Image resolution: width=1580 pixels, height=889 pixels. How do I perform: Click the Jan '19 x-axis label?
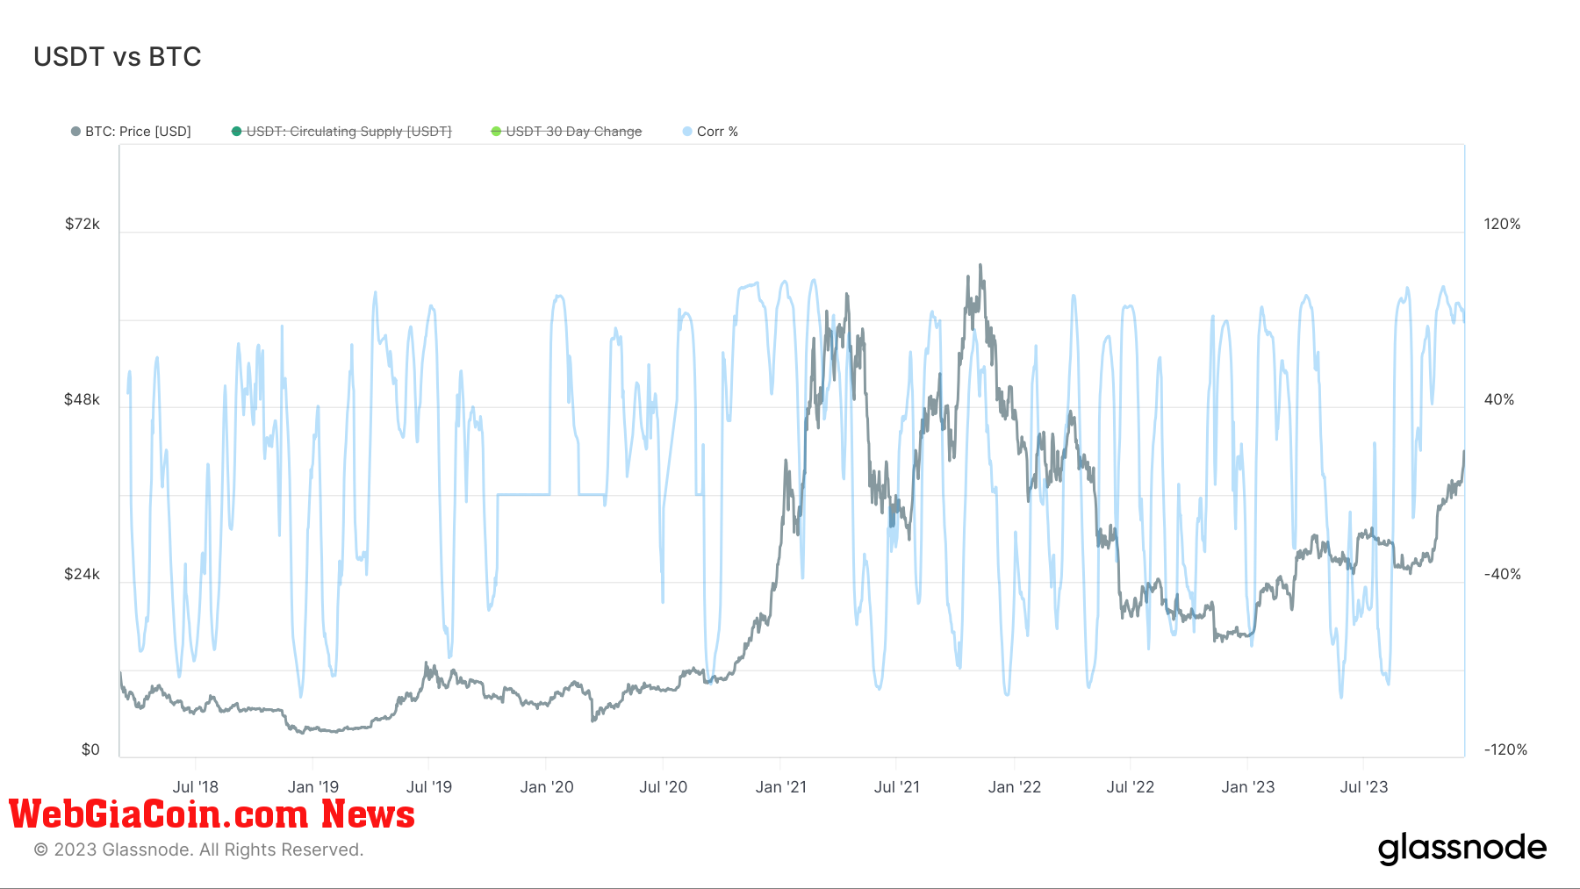pyautogui.click(x=312, y=787)
